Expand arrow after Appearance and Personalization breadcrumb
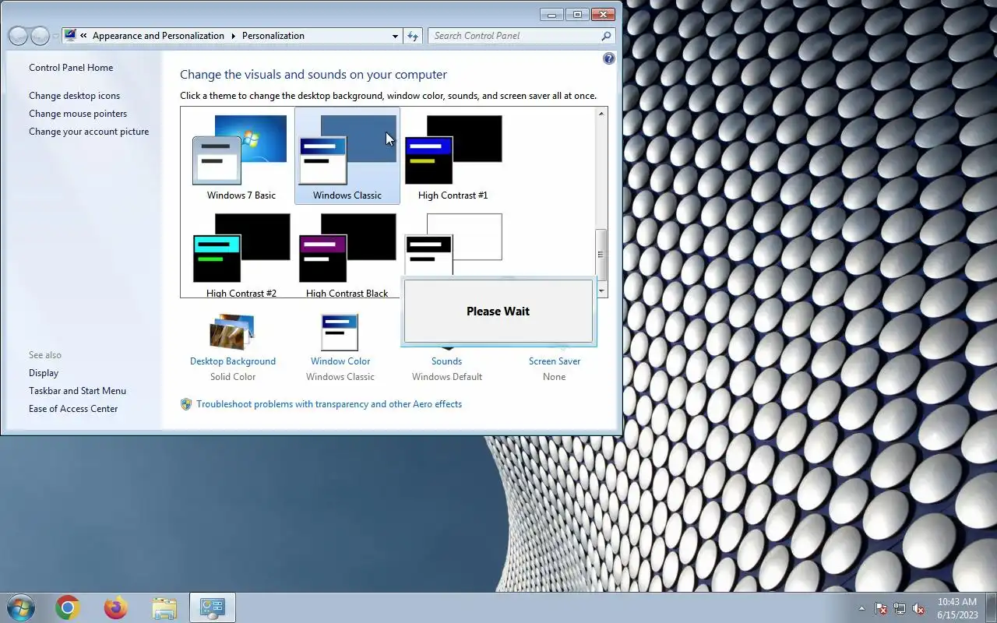This screenshot has width=997, height=623. click(x=233, y=36)
